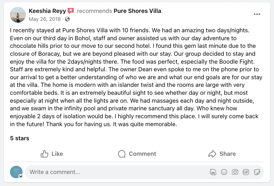Click the 5 stars rating text
274x186 pixels.
point(20,138)
